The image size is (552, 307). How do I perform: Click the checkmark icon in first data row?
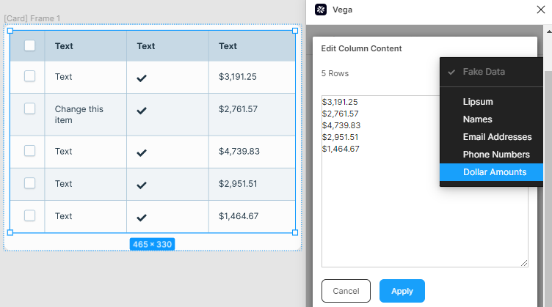142,78
